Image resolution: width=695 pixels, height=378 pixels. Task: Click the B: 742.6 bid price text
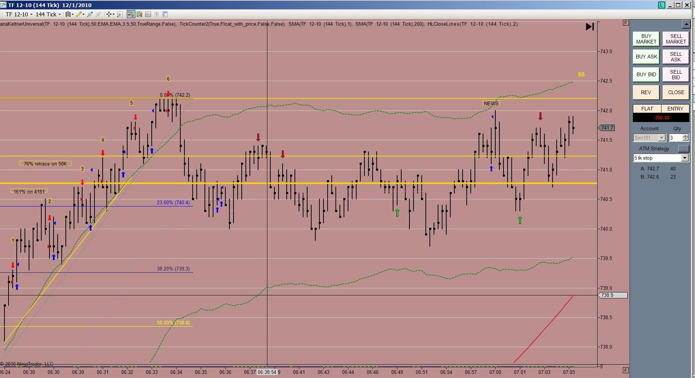(650, 177)
